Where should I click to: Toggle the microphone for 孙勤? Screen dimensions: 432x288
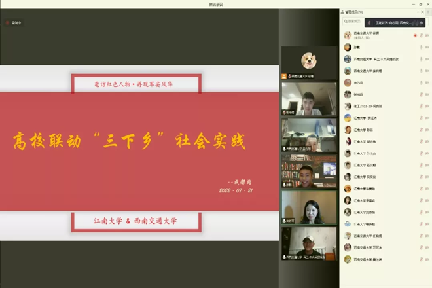click(x=420, y=47)
